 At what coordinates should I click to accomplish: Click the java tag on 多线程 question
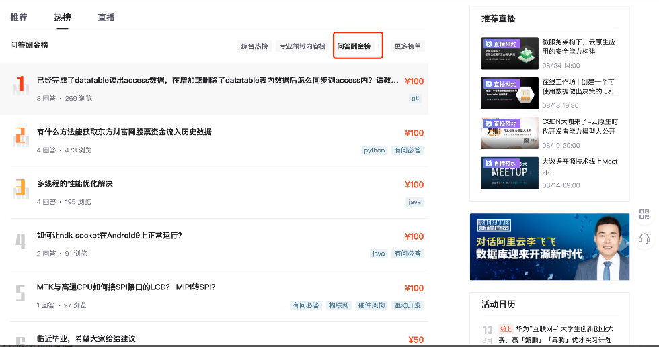[x=414, y=202]
